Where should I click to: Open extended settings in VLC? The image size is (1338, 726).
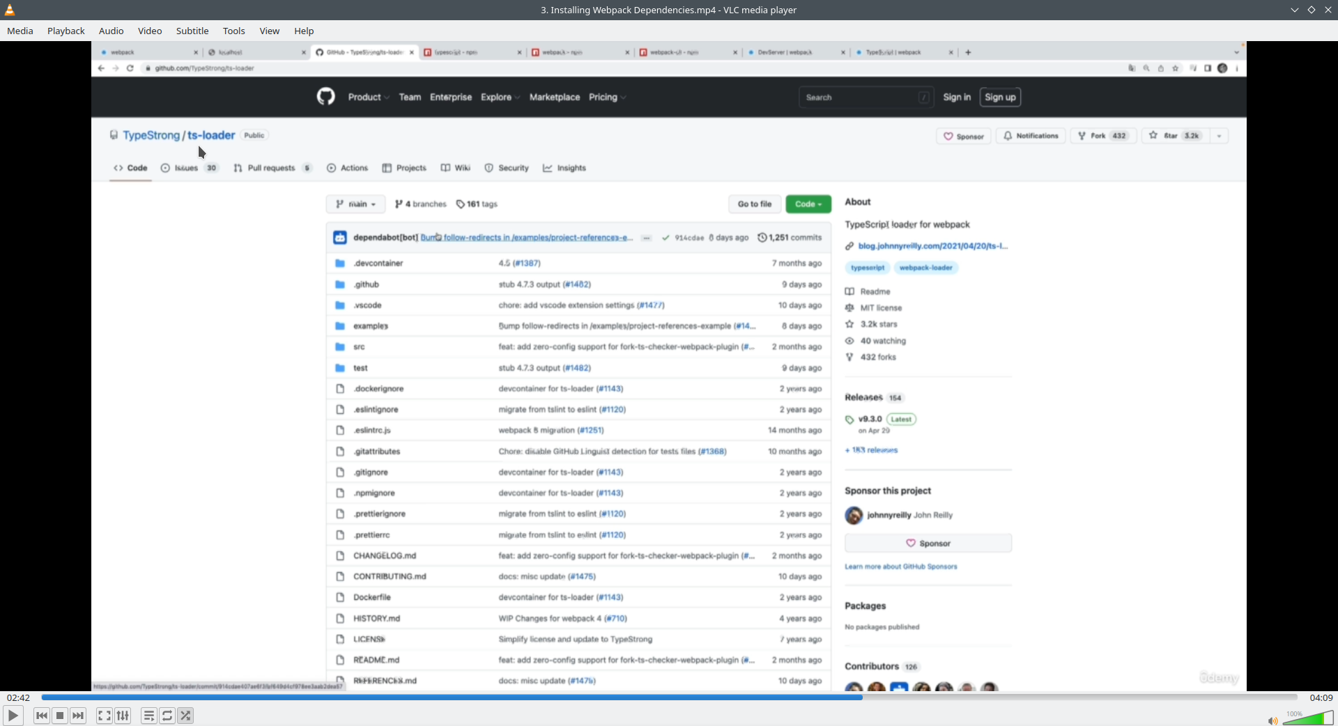(123, 716)
